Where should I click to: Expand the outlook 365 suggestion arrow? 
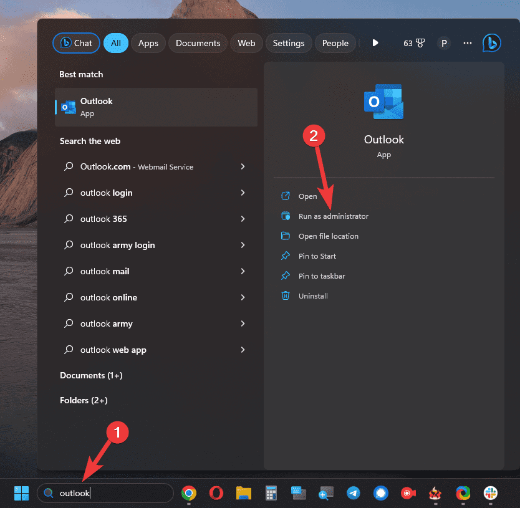[243, 219]
